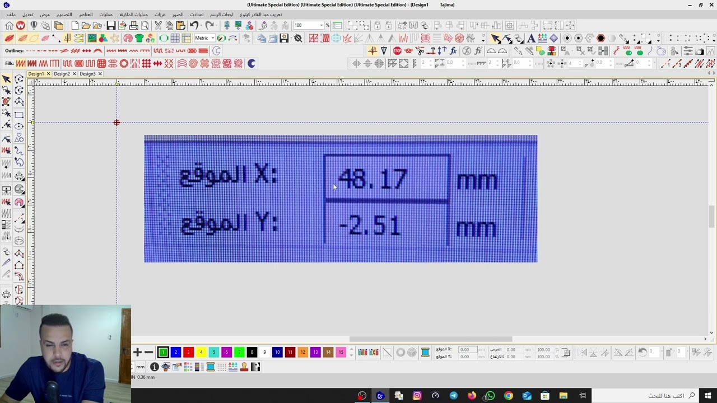717x403 pixels.
Task: Select yellow color swatch 4
Action: 201,352
